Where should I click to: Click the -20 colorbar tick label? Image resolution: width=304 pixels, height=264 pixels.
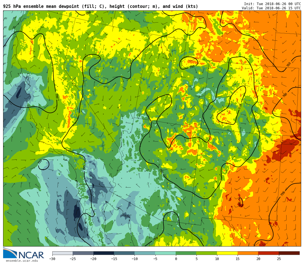tap(93, 259)
